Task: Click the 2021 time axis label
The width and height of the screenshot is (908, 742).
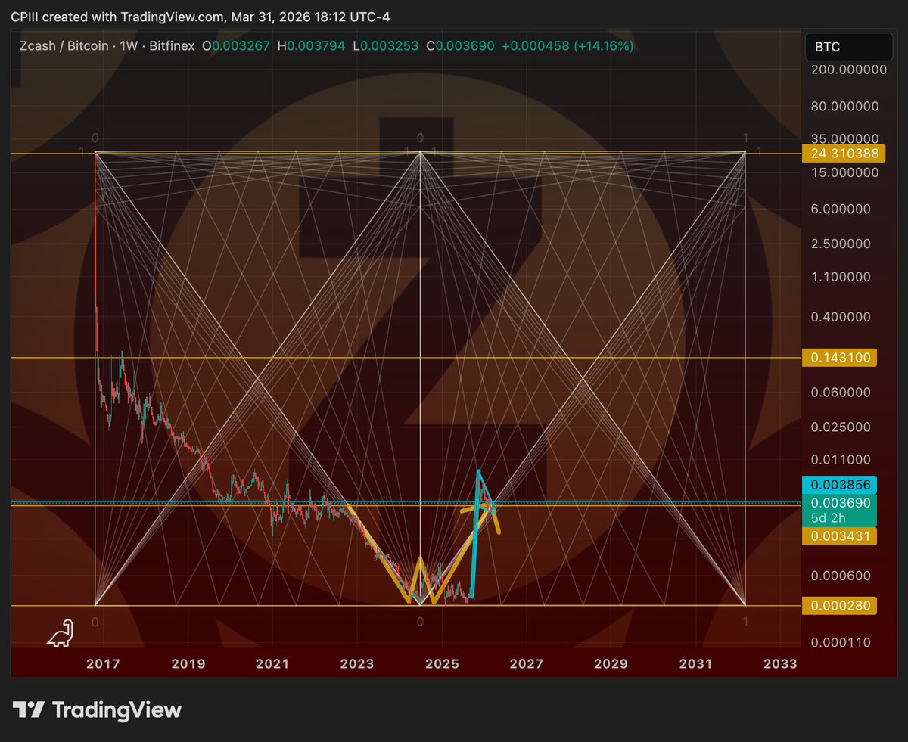Action: (x=272, y=664)
